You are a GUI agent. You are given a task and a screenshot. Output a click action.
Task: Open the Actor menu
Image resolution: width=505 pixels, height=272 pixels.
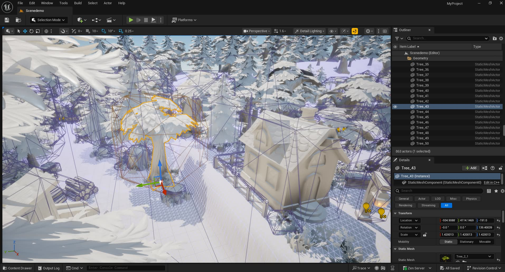108,3
